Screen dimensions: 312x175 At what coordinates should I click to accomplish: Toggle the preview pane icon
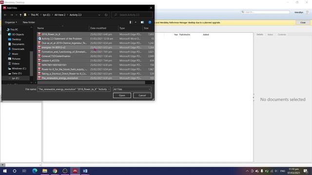click(x=142, y=22)
